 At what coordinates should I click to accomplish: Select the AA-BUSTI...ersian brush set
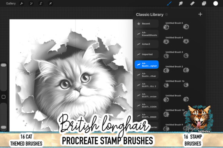point(146,95)
